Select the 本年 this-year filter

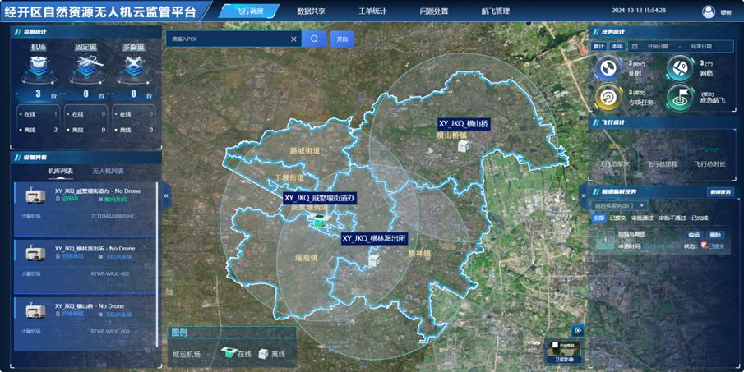[617, 47]
